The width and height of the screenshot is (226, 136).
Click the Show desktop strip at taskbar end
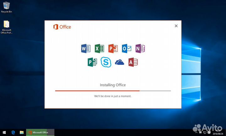(x=225, y=133)
